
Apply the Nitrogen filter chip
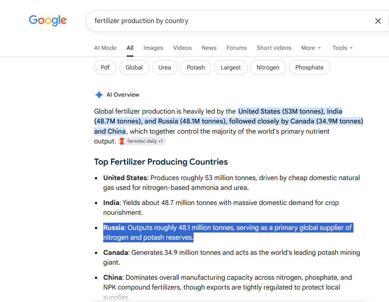coord(268,68)
